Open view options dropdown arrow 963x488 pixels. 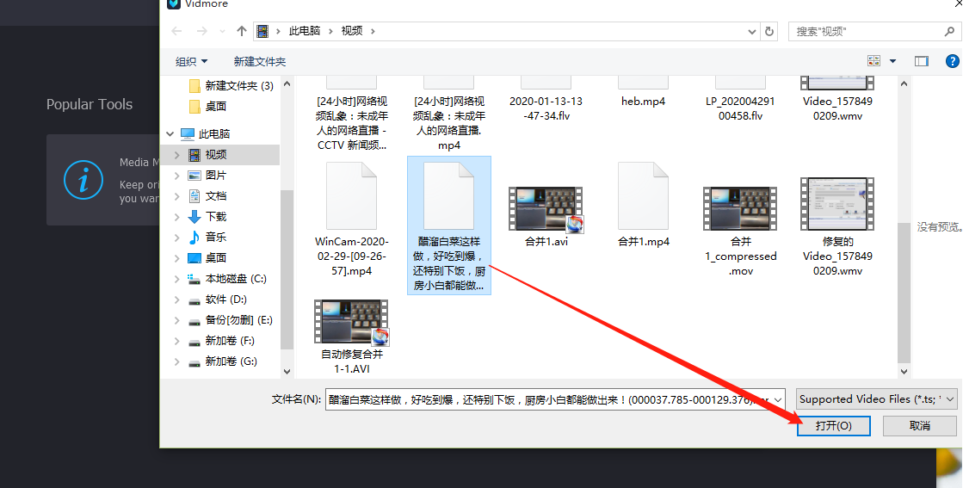click(x=893, y=61)
